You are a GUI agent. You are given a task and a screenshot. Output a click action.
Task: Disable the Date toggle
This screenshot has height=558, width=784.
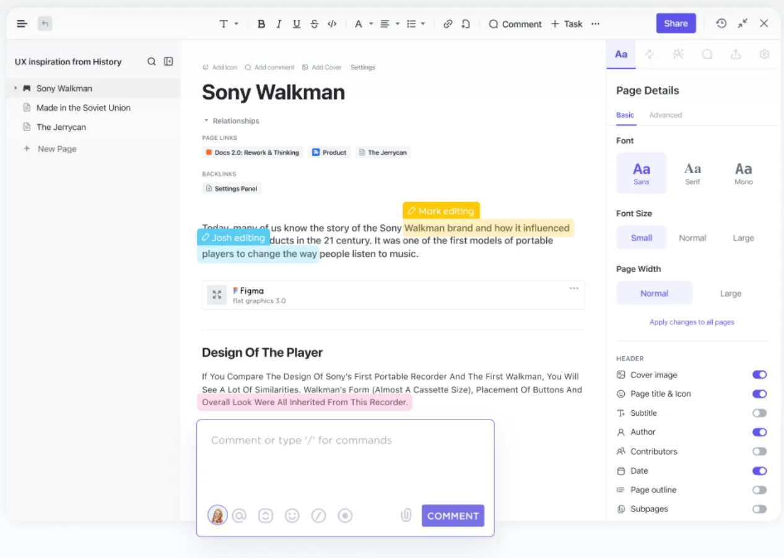tap(759, 471)
